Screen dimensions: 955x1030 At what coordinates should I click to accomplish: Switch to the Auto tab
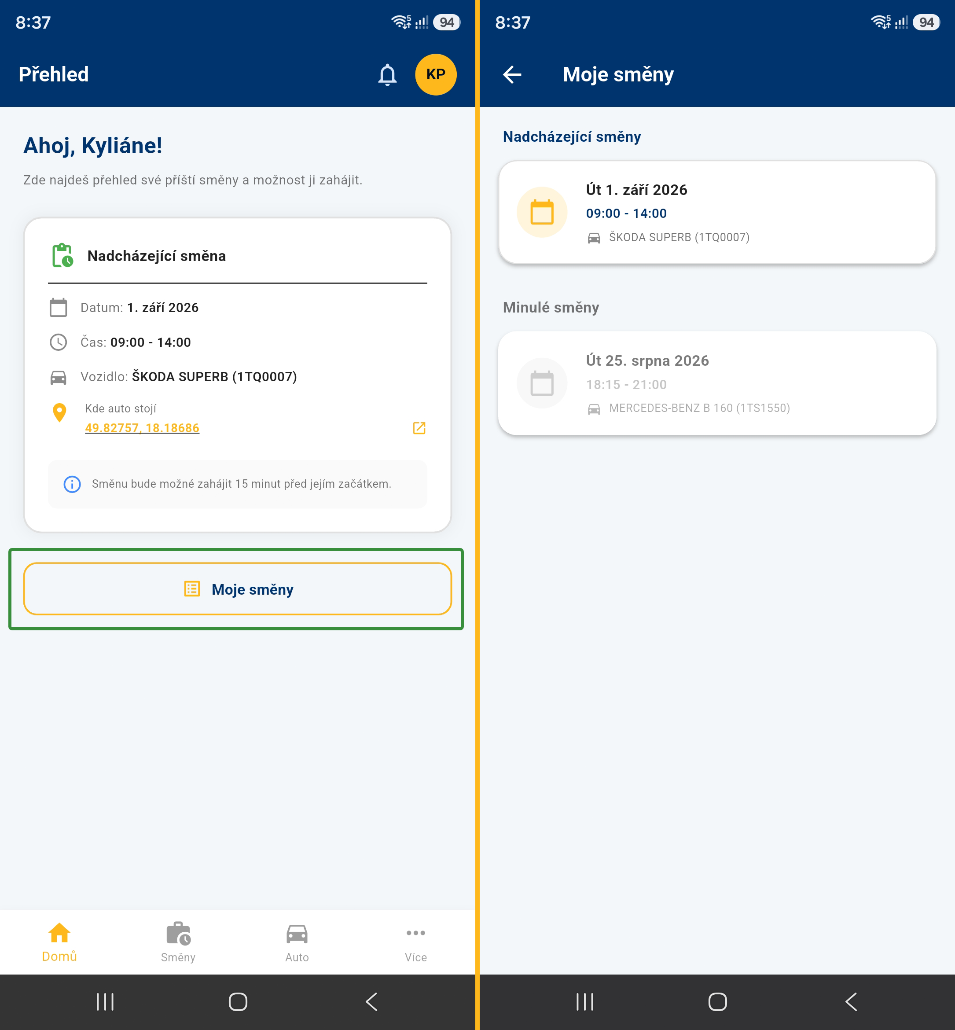click(297, 943)
